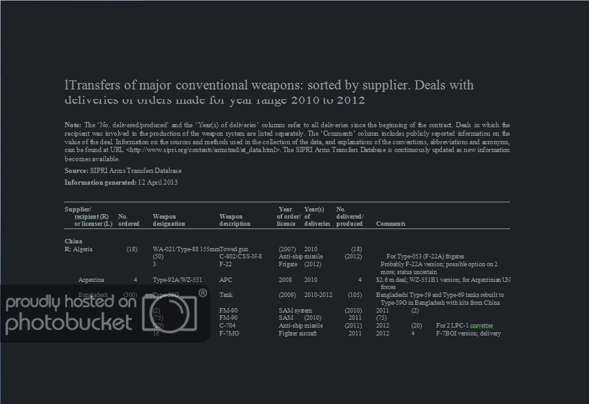The width and height of the screenshot is (589, 404).
Task: Click the 'China' supplier heading
Action: [73, 241]
